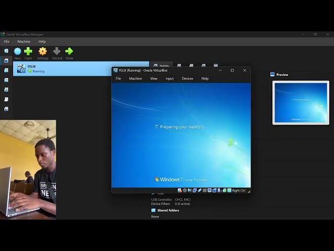Click USB devices status bar icon
This screenshot has height=251, width=334.
[199, 190]
